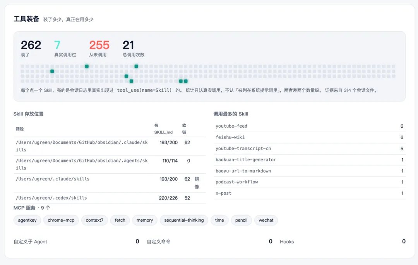
Task: Select the tool_use(name=Skill) code text
Action: pos(144,90)
